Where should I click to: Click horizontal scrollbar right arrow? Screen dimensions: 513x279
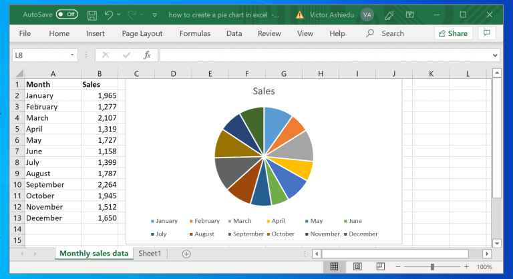click(487, 254)
